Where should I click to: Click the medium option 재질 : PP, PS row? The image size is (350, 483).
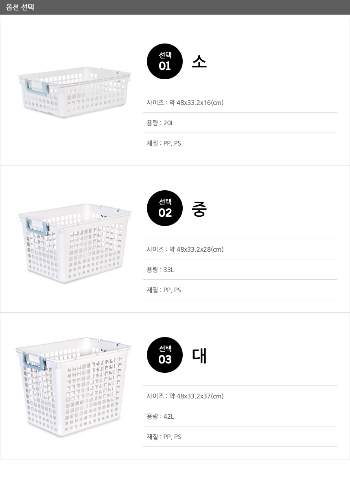pyautogui.click(x=240, y=290)
